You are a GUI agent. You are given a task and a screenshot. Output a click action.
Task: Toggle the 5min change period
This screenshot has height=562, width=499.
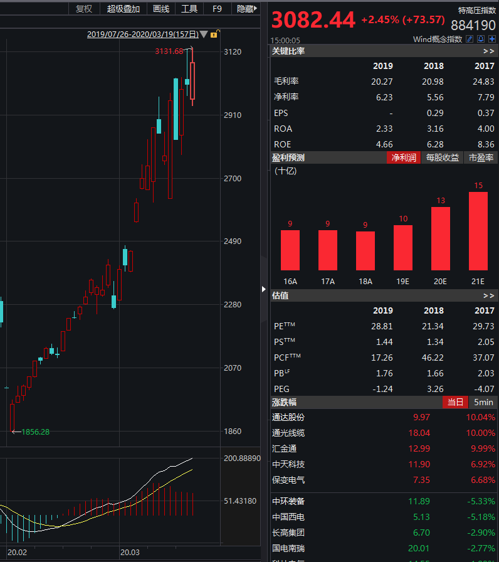tap(483, 402)
